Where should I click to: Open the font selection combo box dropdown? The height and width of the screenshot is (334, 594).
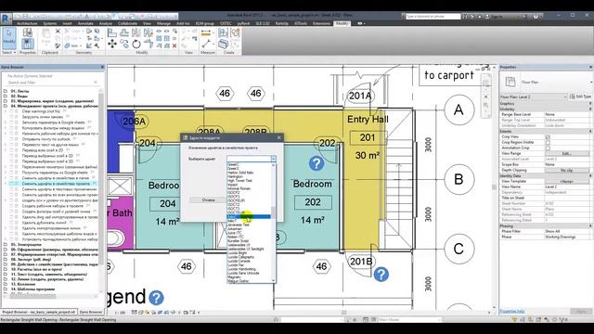click(x=273, y=159)
